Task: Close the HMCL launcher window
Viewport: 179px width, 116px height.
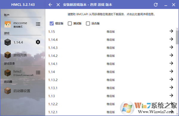Action: click(x=174, y=5)
